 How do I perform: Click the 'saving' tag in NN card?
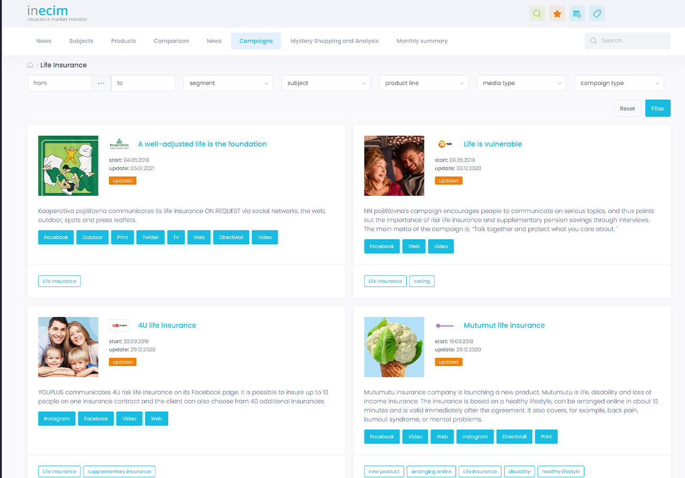click(422, 281)
